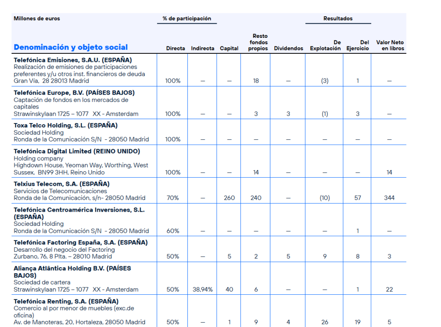Click the Telefónica Europe, B.V. company name

pyautogui.click(x=74, y=93)
